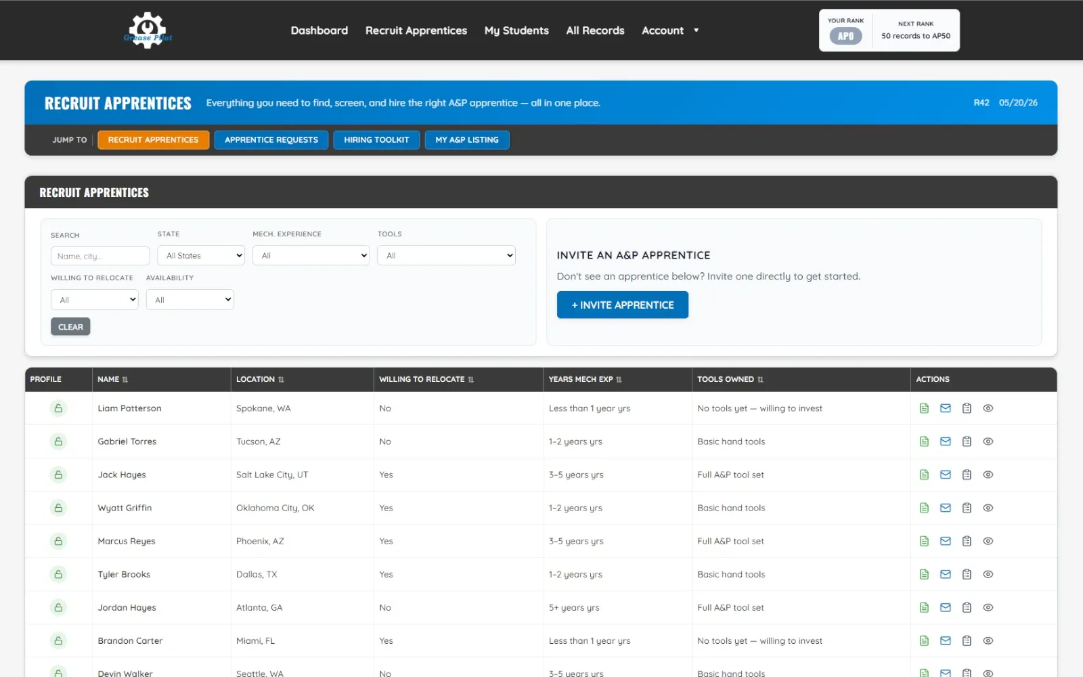Open Wyatt Griffin's green document icon

tap(924, 508)
